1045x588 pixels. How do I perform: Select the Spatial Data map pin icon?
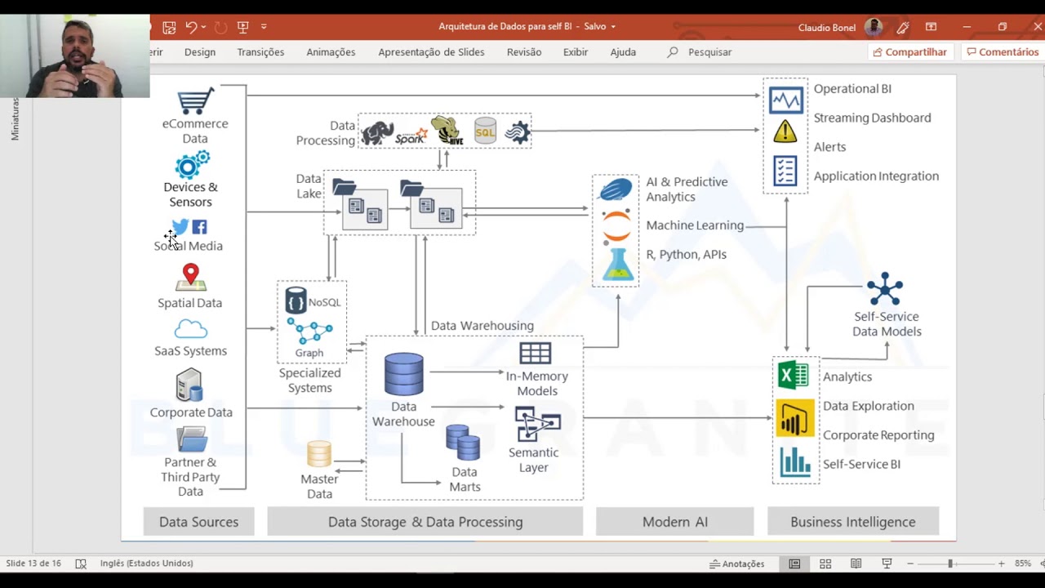coord(190,278)
